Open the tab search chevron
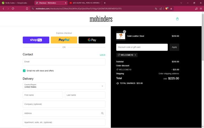 coord(181,3)
